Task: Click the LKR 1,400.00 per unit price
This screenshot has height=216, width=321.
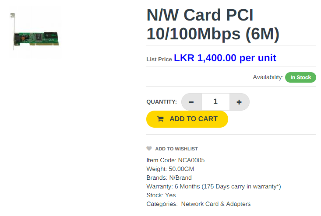Action: pos(225,58)
